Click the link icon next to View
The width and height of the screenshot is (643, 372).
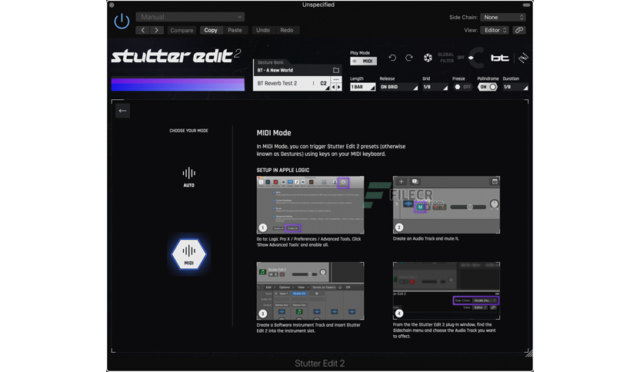click(518, 30)
